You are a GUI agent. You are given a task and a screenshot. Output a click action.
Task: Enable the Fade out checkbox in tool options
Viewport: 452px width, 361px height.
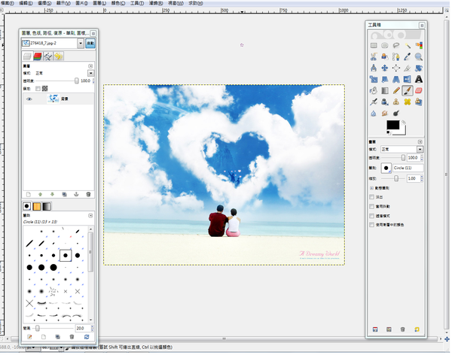click(x=371, y=197)
